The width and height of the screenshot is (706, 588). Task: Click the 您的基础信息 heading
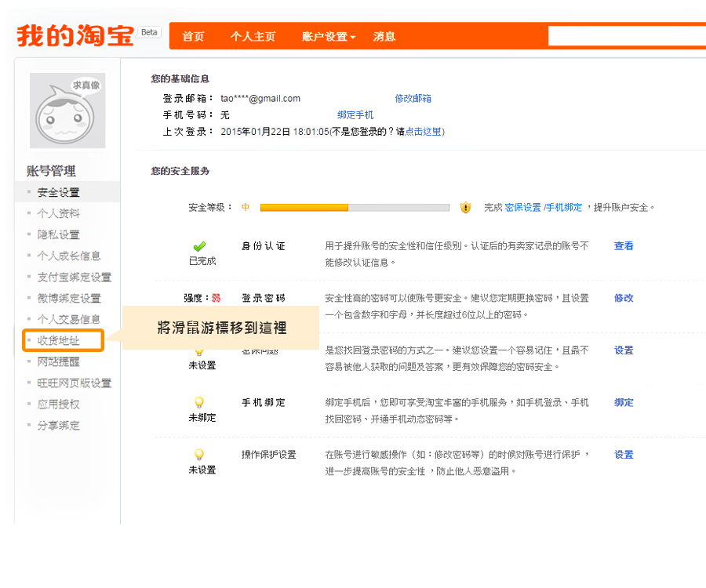pos(180,78)
